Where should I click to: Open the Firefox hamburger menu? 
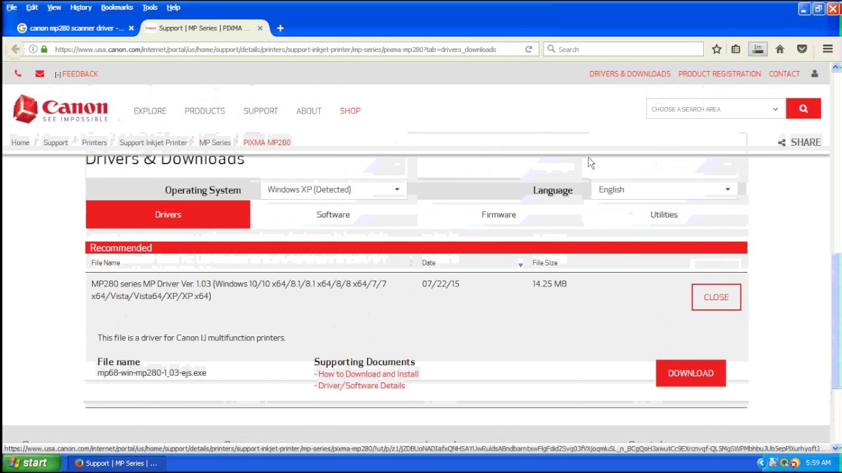click(828, 49)
